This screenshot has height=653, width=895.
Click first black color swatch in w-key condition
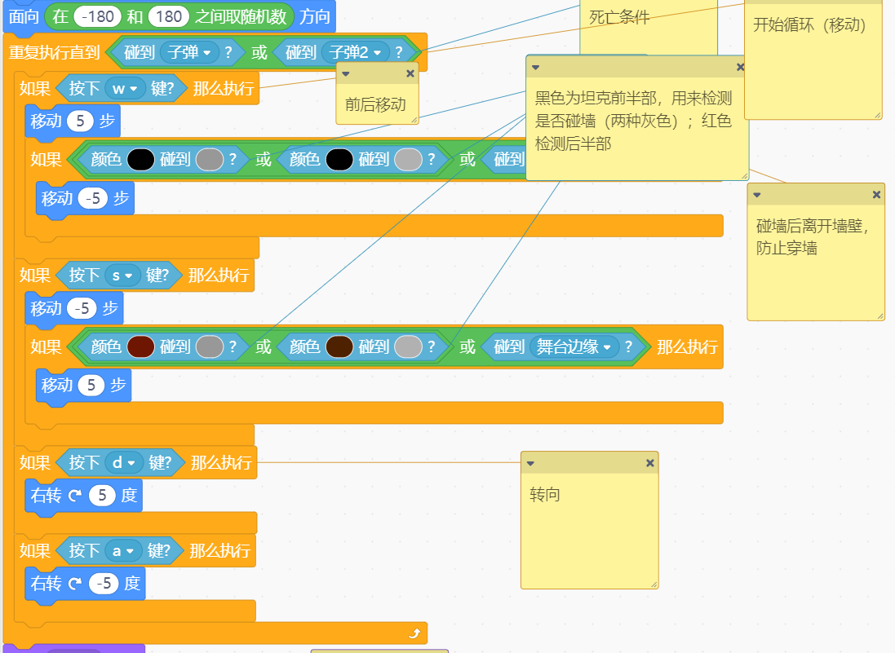click(x=140, y=160)
